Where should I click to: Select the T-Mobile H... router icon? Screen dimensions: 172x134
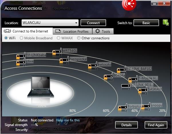[x=133, y=79]
